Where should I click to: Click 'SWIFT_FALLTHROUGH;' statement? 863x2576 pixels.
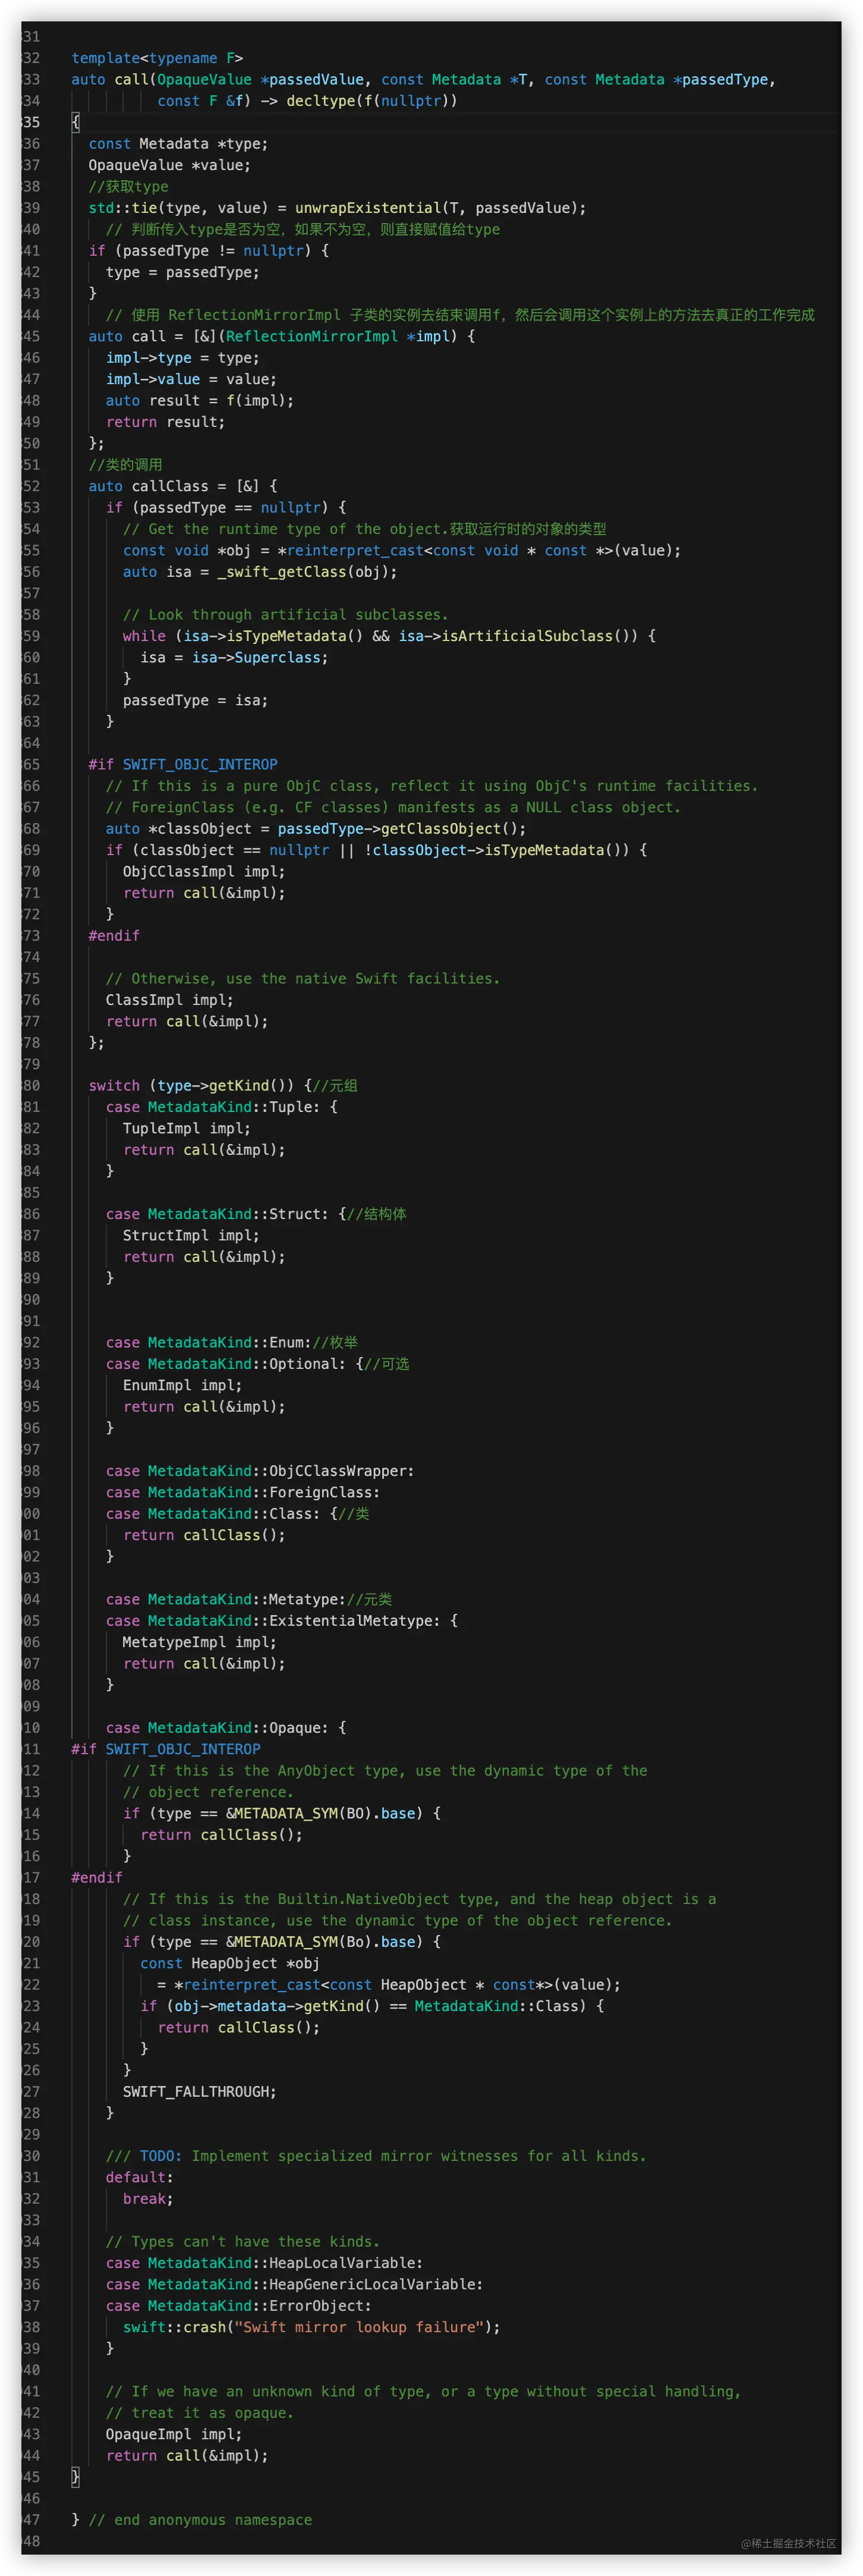(200, 2092)
